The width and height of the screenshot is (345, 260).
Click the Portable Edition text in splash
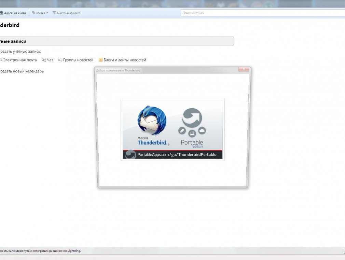point(192,143)
